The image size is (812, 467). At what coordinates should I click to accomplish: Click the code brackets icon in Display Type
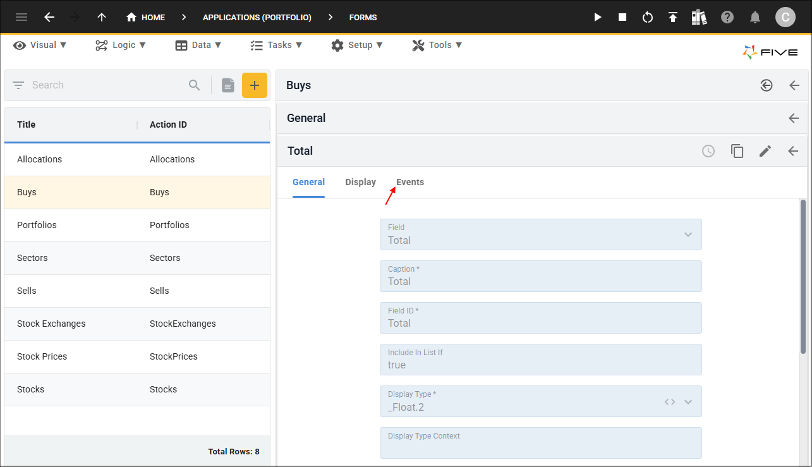[x=670, y=402]
